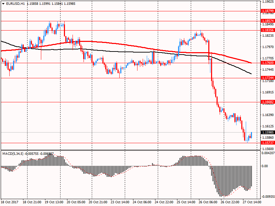
Task: Select the 1.15600 price scale value
Action: coord(268,149)
